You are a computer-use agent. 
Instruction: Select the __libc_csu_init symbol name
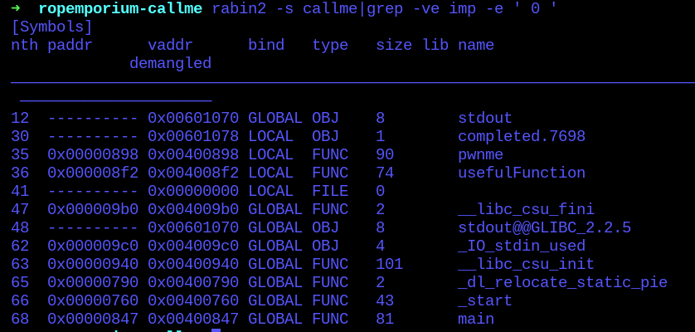pyautogui.click(x=526, y=264)
